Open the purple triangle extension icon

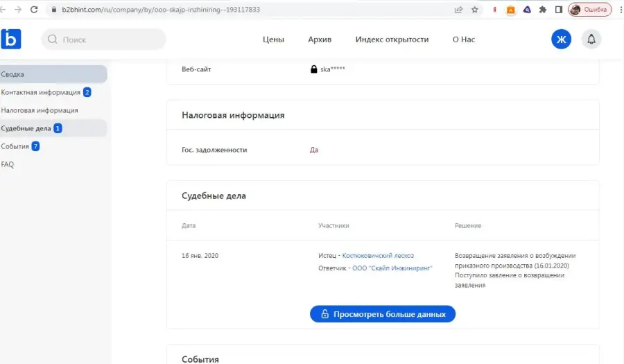pos(527,10)
